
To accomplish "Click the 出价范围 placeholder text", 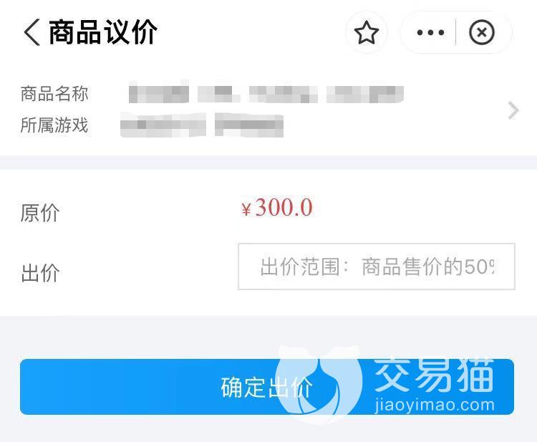I will [377, 266].
